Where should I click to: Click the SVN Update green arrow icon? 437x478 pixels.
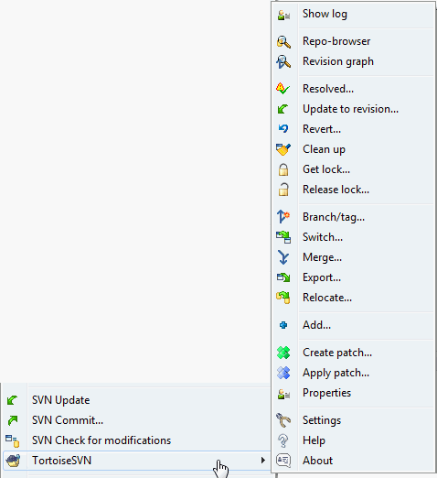(13, 400)
